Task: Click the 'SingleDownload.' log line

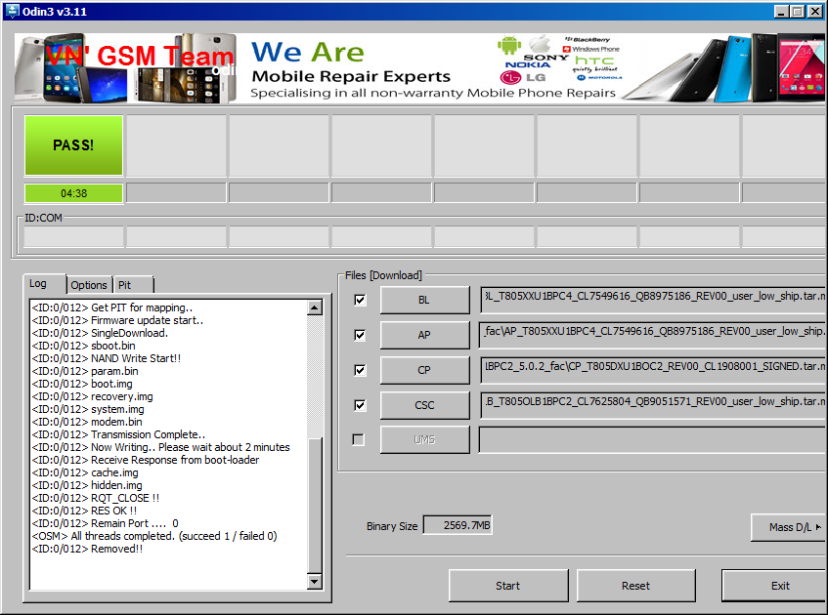Action: 100,333
